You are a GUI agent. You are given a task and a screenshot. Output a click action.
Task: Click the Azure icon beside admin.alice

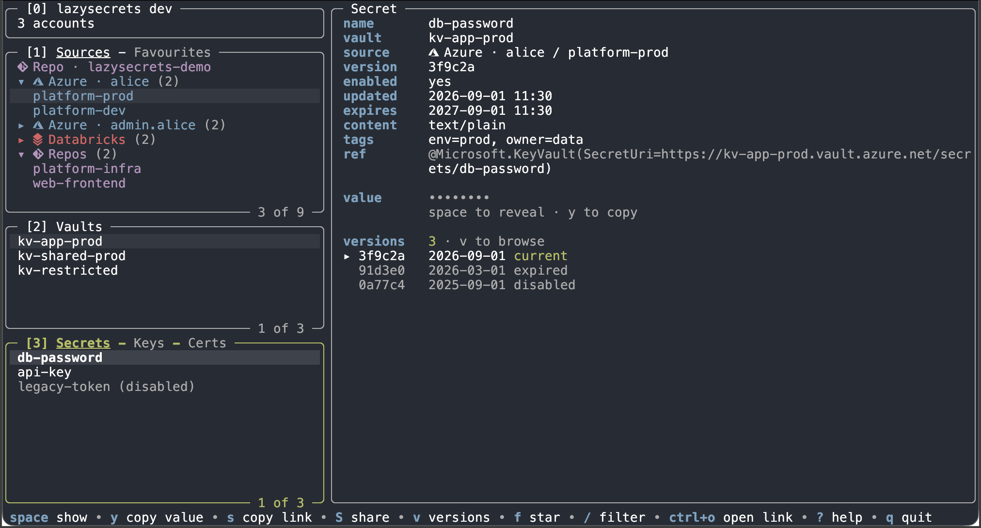click(38, 125)
